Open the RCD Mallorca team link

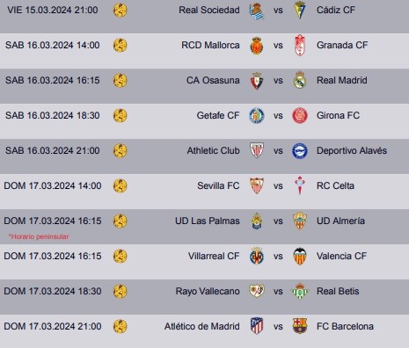click(x=210, y=45)
